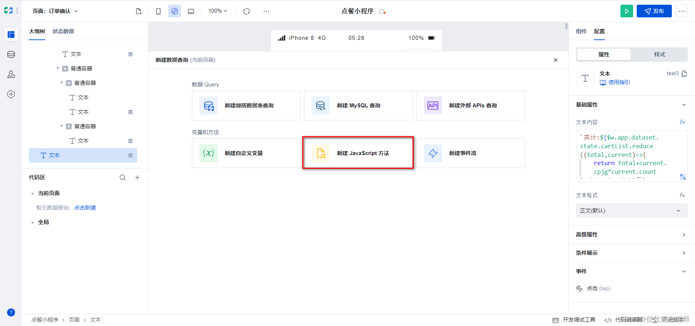The image size is (695, 326).
Task: Open fx expression for 文本内容
Action: (x=682, y=122)
